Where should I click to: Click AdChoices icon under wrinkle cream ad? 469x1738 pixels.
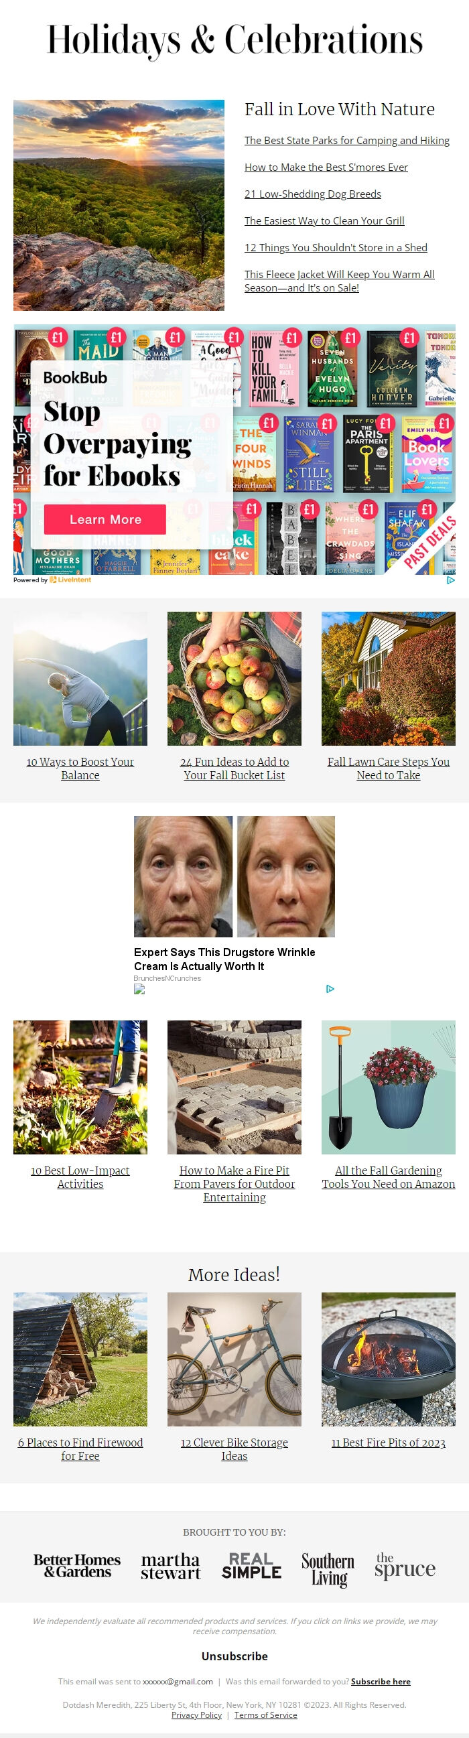tap(330, 989)
